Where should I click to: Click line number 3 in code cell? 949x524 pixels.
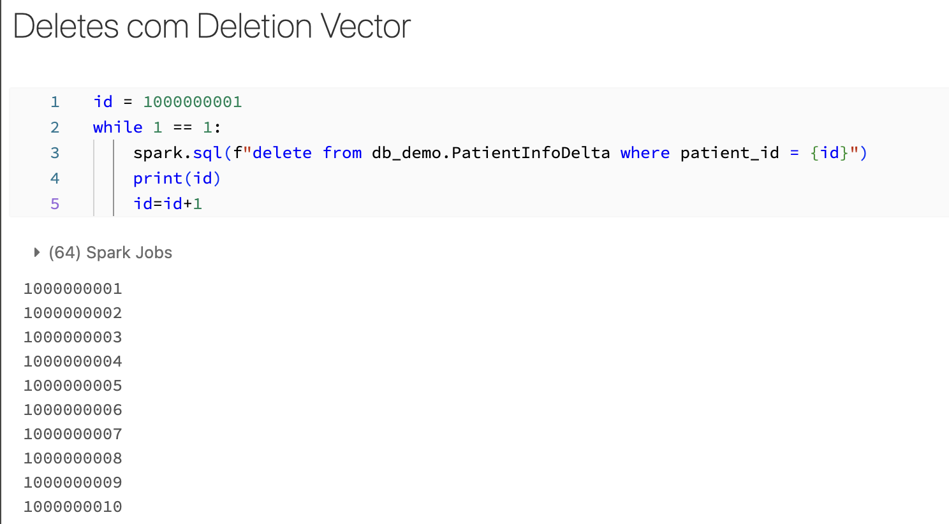(x=55, y=153)
